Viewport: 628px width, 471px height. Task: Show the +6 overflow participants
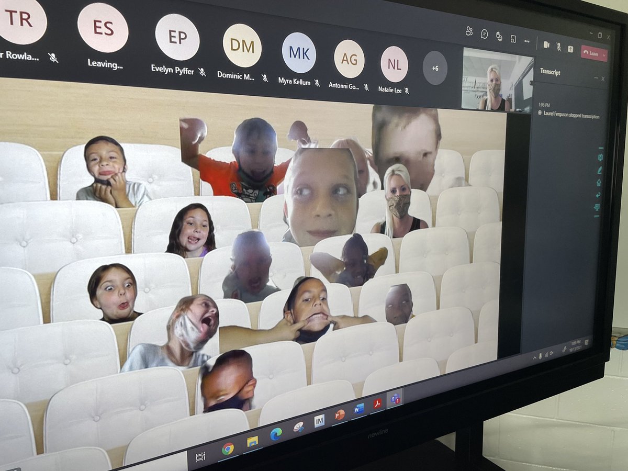tap(435, 68)
